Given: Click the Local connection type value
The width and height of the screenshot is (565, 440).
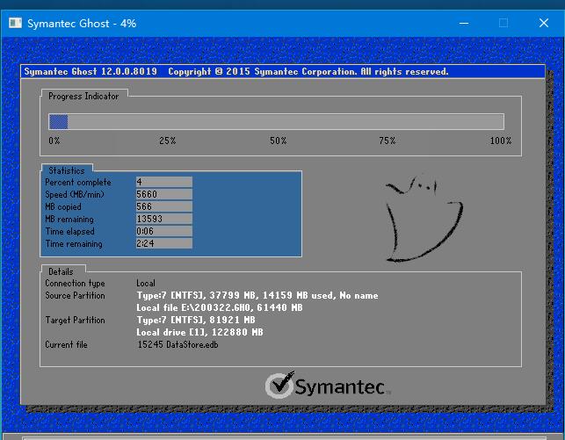Looking at the screenshot, I should coord(146,283).
